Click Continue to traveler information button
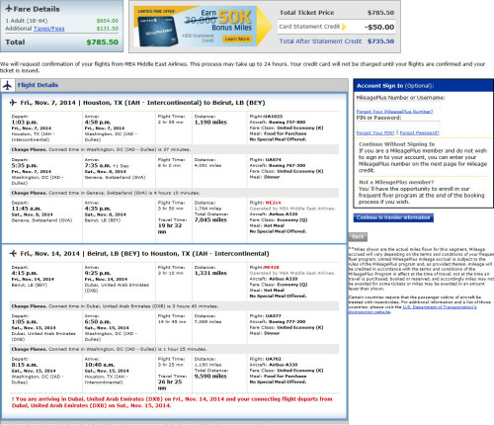The width and height of the screenshot is (494, 425). [x=393, y=217]
